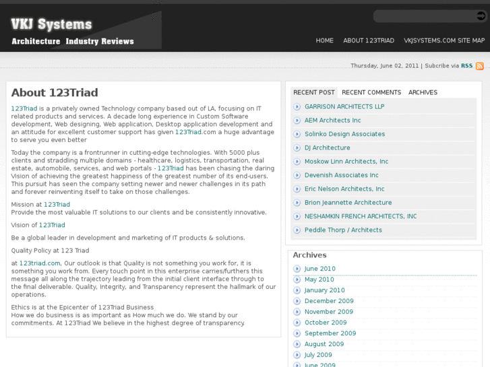Click the 'Thursday, June 02, 2011' date
Viewport: 490px width, 367px height.
pos(384,66)
